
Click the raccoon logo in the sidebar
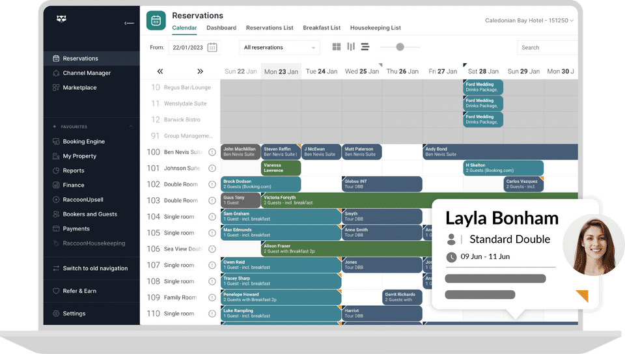pyautogui.click(x=61, y=19)
